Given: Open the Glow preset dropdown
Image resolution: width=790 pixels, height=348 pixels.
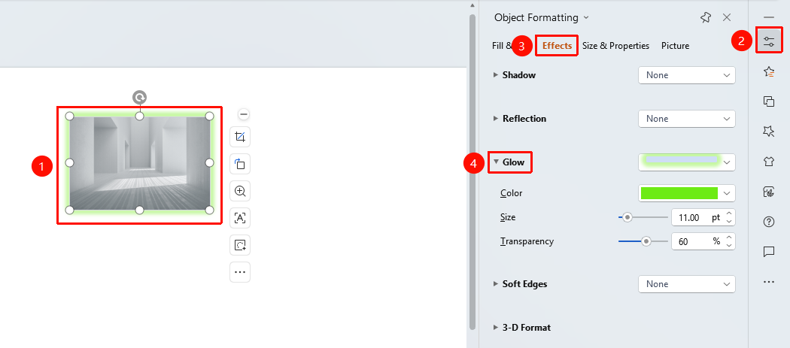Looking at the screenshot, I should click(686, 162).
